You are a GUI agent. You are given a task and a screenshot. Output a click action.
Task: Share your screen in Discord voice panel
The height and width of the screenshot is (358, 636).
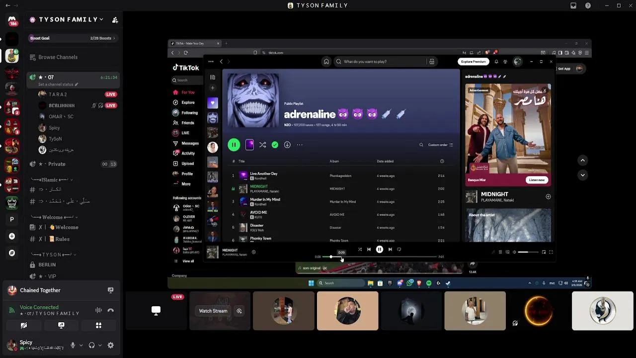click(x=61, y=325)
